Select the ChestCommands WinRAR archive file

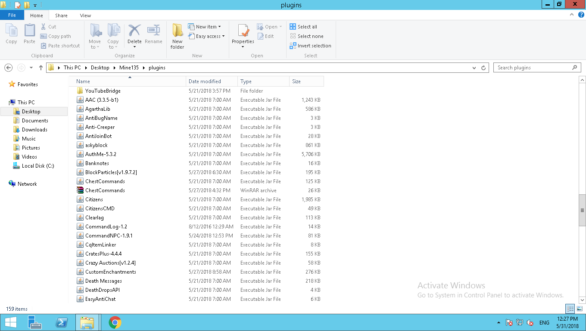click(x=105, y=190)
